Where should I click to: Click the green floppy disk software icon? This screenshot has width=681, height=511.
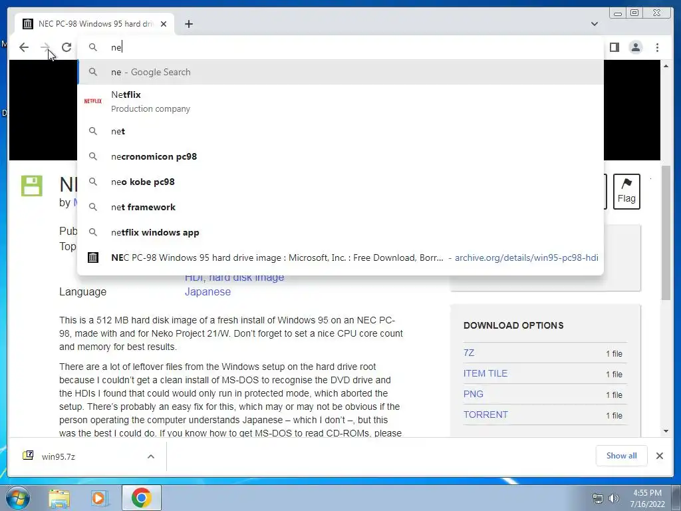[32, 186]
